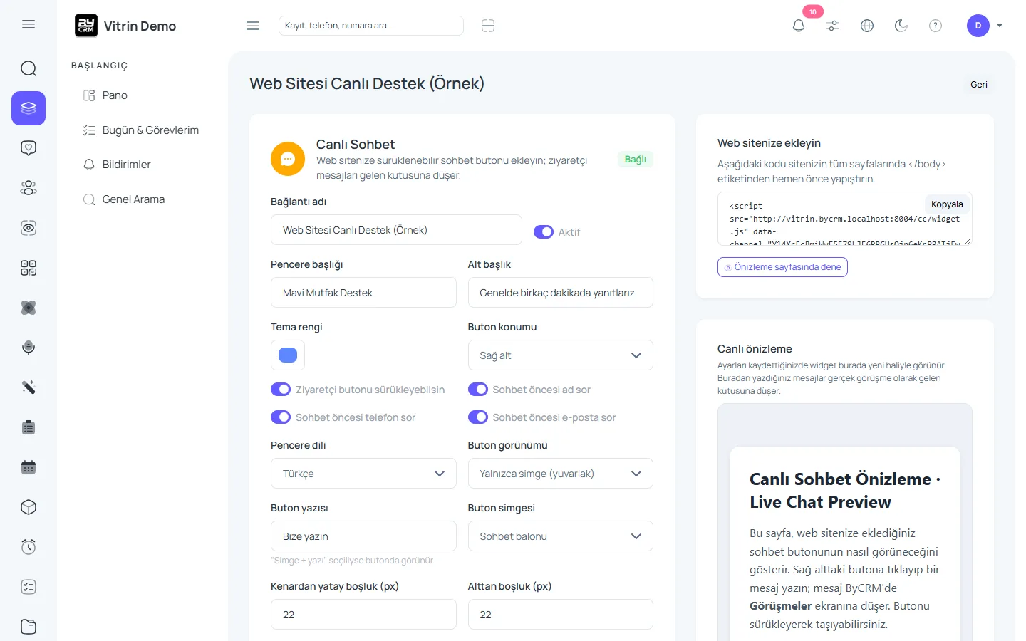This screenshot has width=1026, height=641.
Task: Click the Canlı Sohbet Önizleme preview heading
Action: coord(845,491)
